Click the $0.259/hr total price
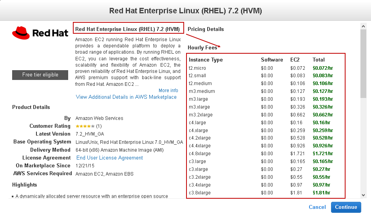The image size is (371, 223). pyautogui.click(x=323, y=131)
